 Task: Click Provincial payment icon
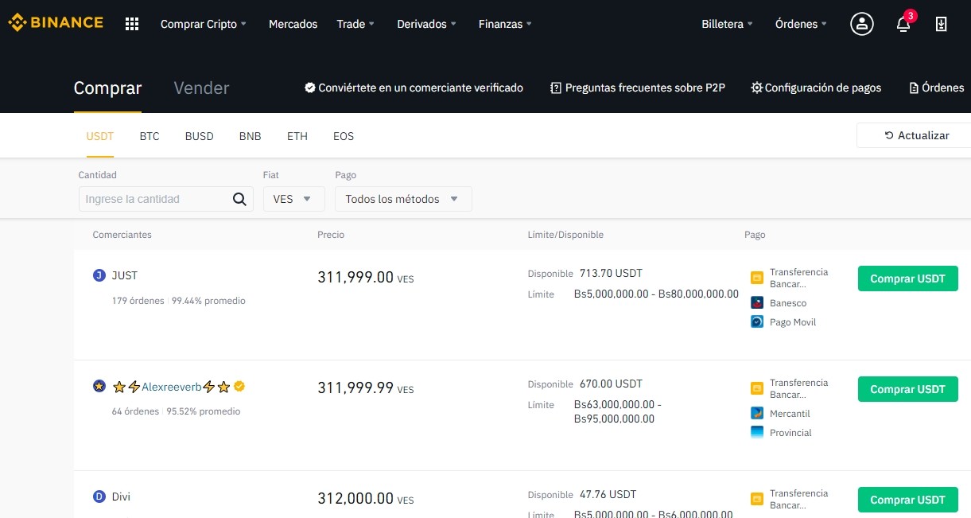click(x=757, y=432)
